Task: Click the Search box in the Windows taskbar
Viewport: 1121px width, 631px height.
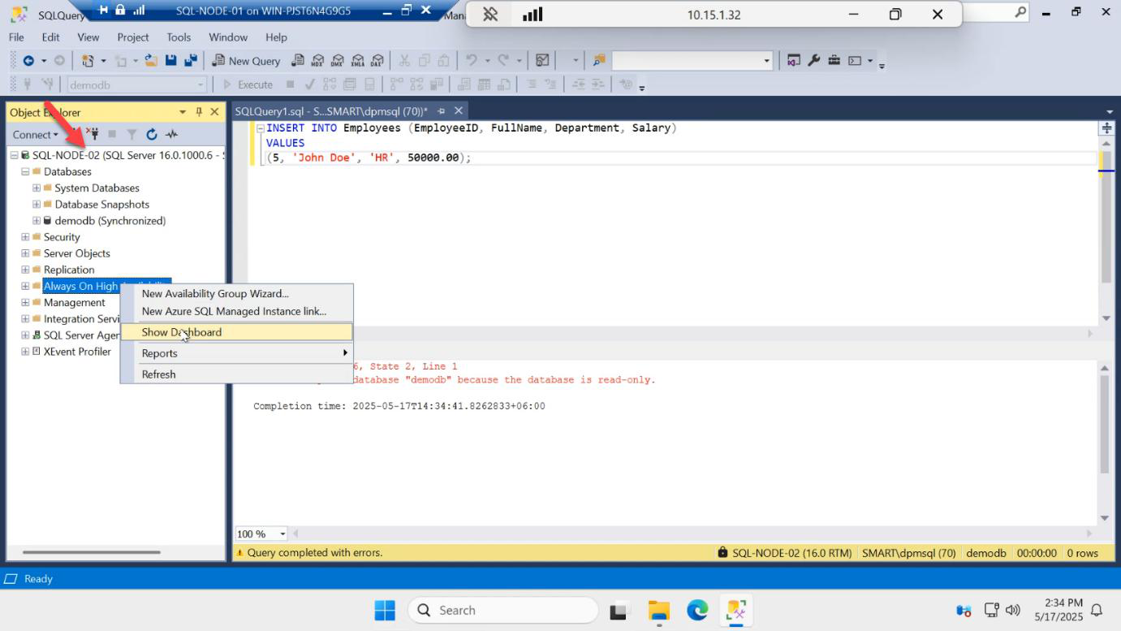Action: tap(503, 610)
